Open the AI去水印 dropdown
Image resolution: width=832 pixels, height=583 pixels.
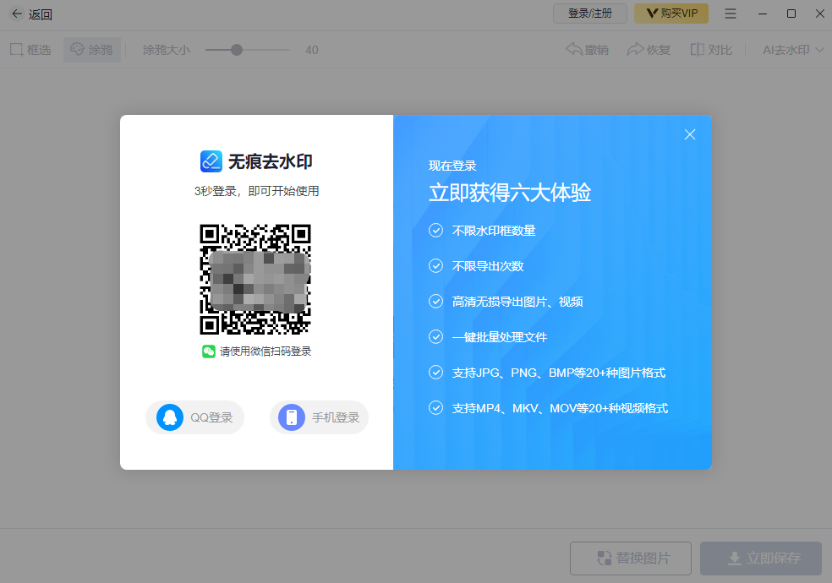point(788,49)
